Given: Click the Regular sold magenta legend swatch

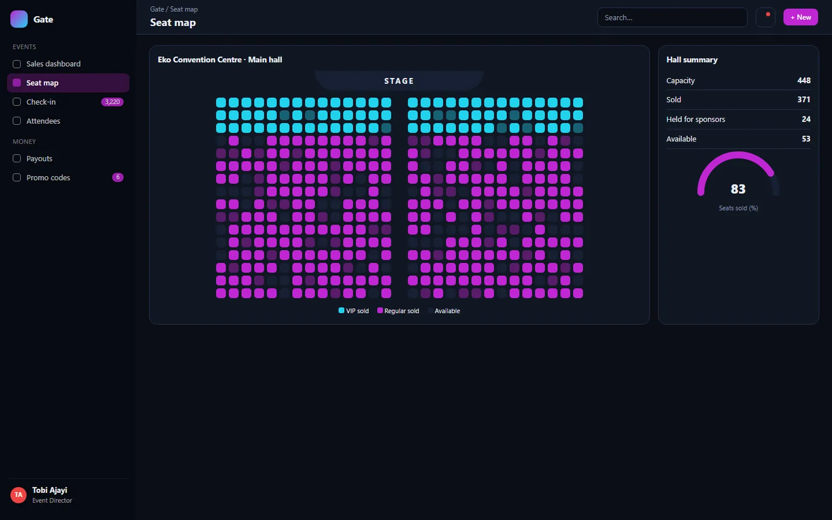Looking at the screenshot, I should 380,310.
